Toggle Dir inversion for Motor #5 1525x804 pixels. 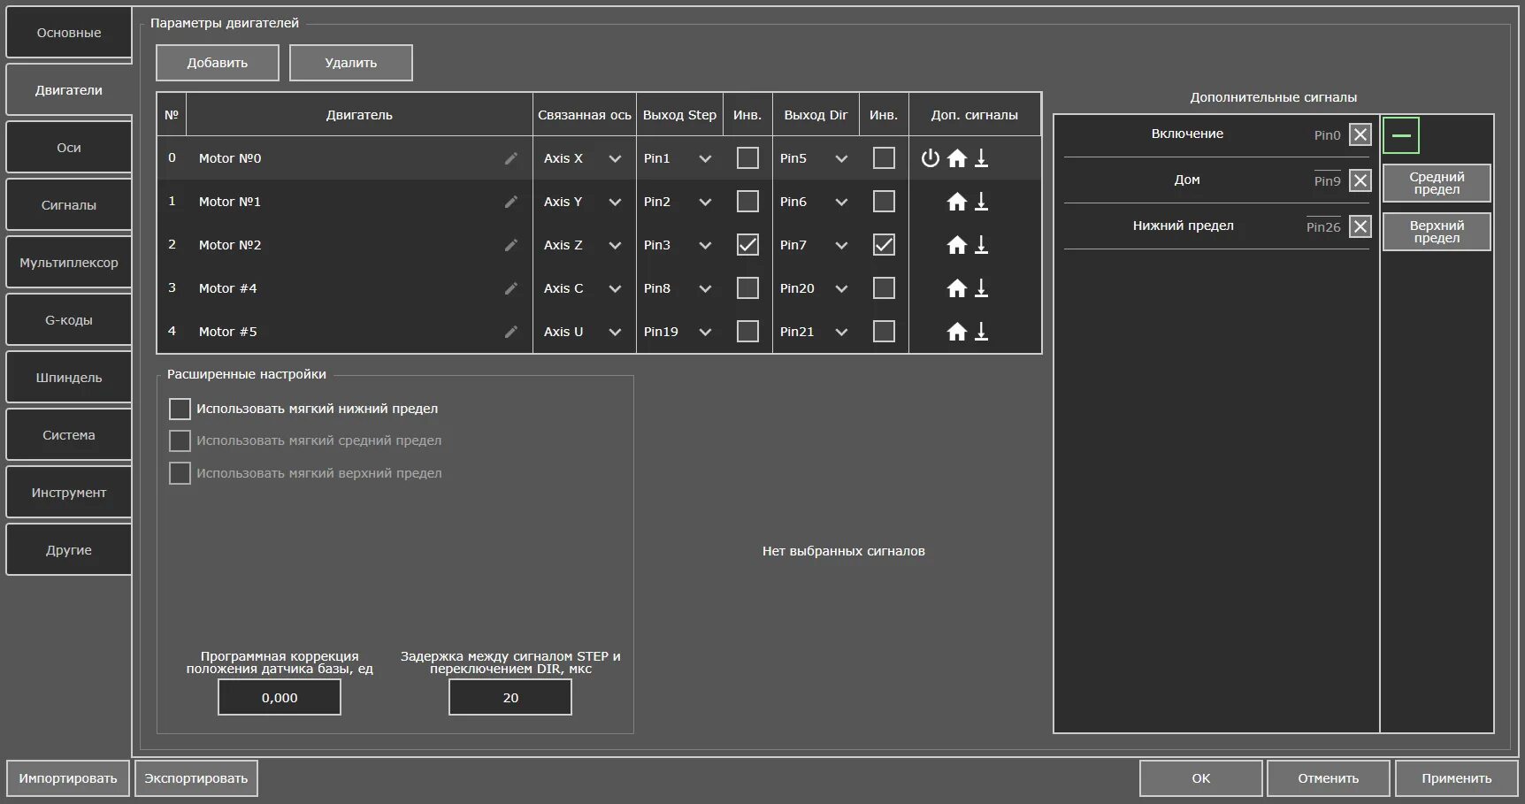click(884, 332)
